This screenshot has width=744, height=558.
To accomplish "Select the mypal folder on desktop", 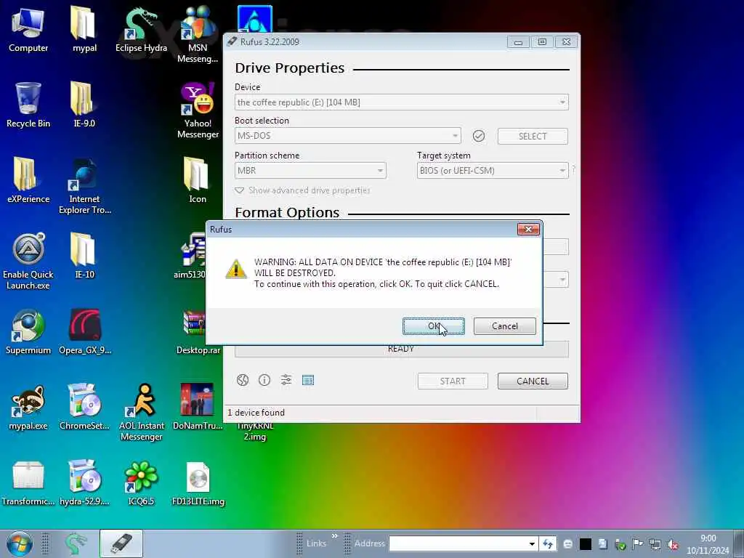I will tap(84, 29).
